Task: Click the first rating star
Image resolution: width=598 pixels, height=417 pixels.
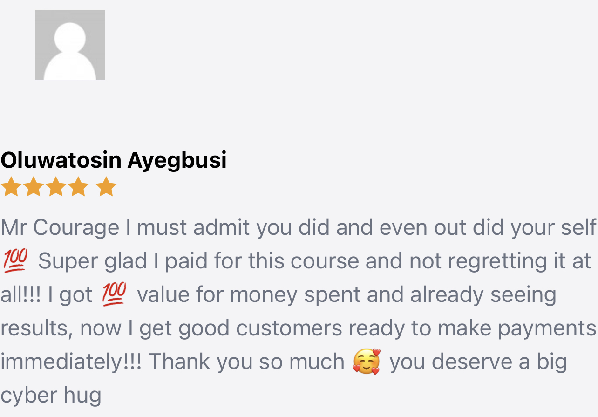Action: pos(11,187)
